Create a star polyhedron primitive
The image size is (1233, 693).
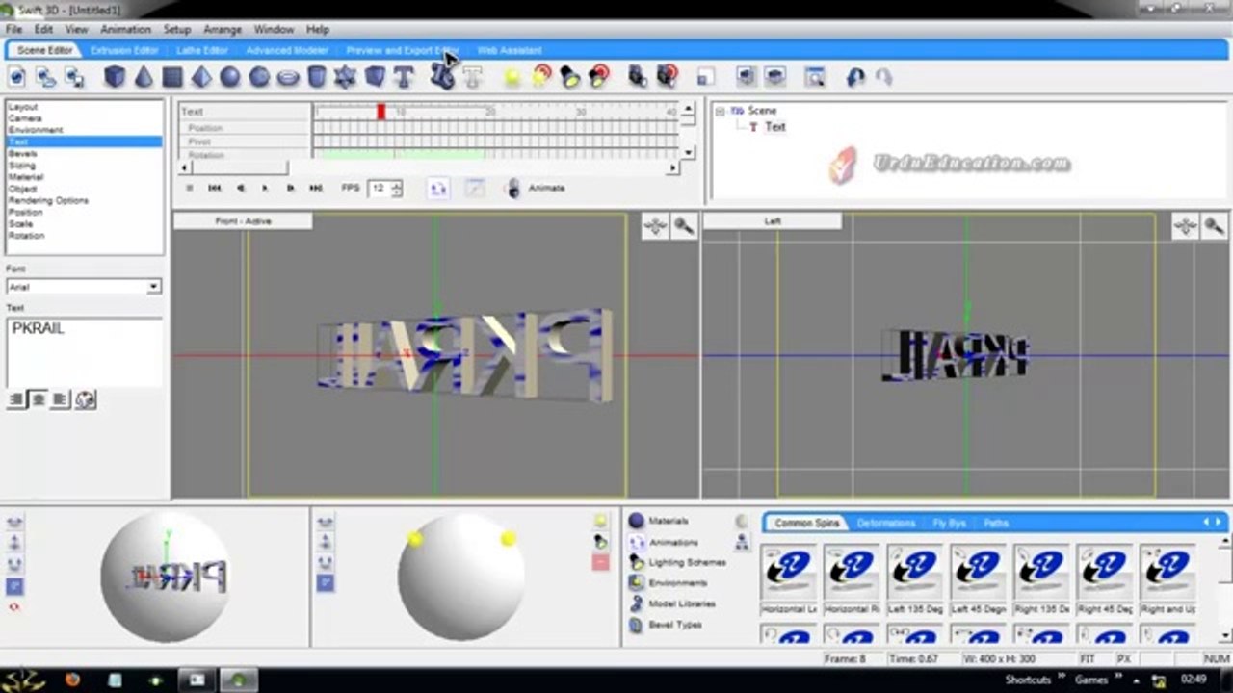tap(346, 77)
